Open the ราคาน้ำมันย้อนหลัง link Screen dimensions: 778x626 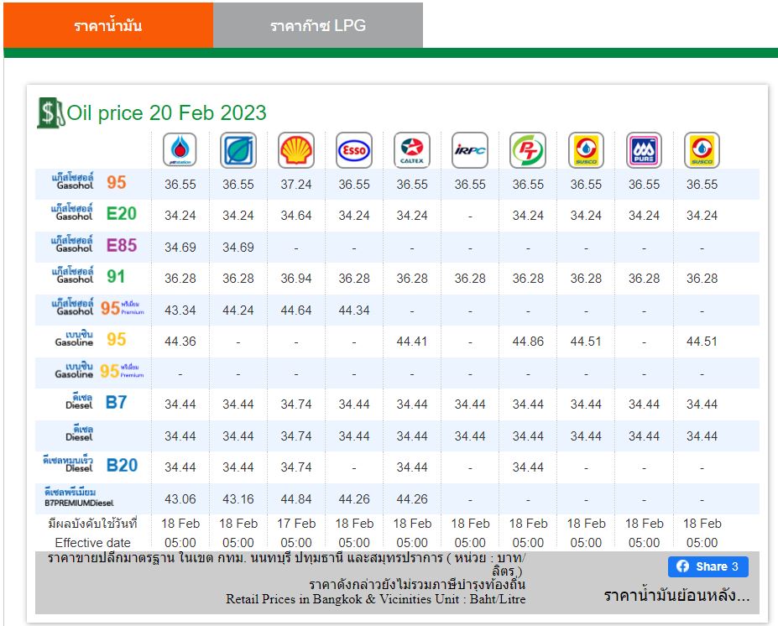[676, 595]
